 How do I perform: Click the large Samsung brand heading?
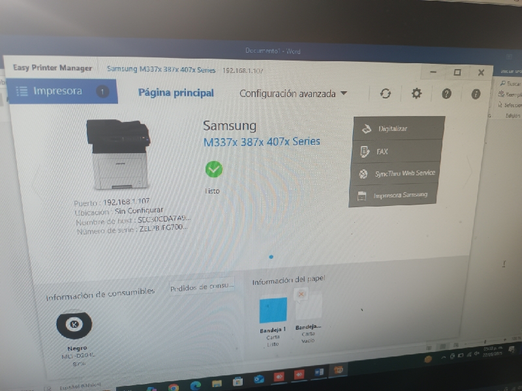[230, 126]
